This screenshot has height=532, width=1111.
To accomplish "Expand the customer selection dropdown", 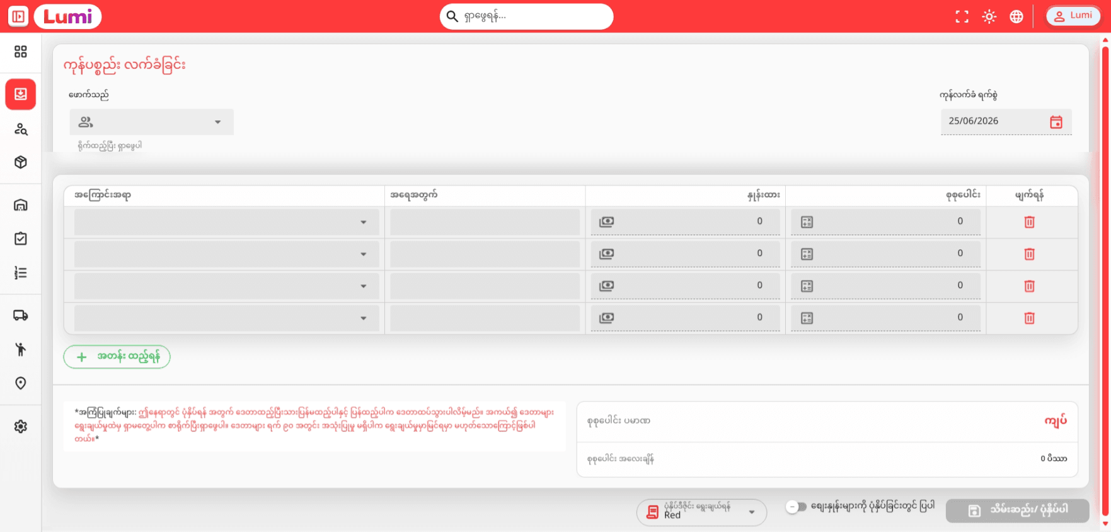I will click(151, 122).
